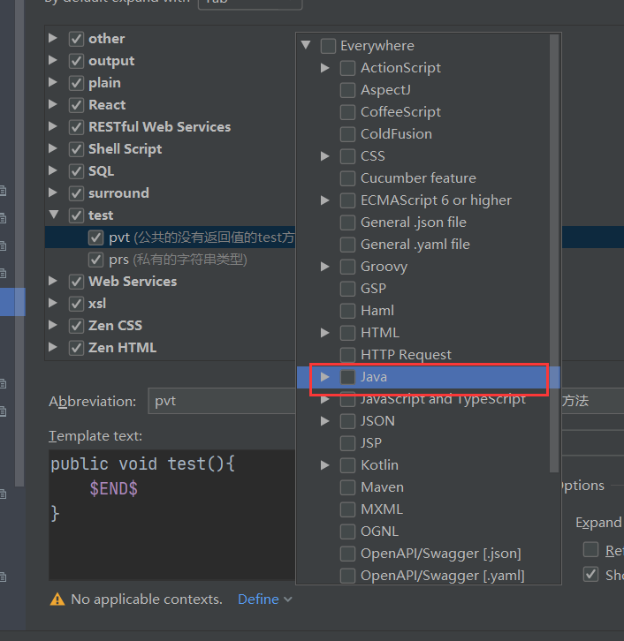Uncheck the pvt template checkbox
Viewport: 624px width, 641px height.
[95, 238]
